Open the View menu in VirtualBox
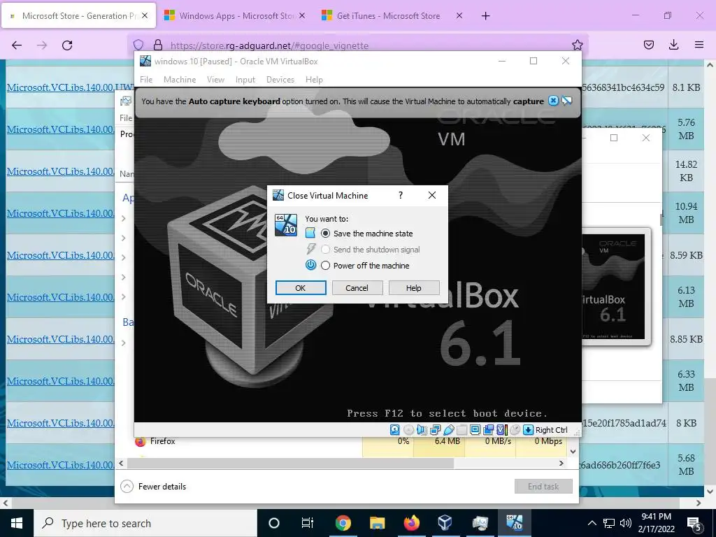The image size is (716, 537). 215,80
